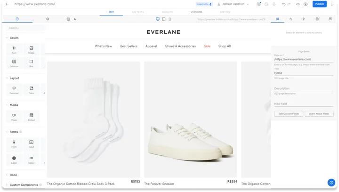Switch to the INSIGHTS tab

[167, 12]
